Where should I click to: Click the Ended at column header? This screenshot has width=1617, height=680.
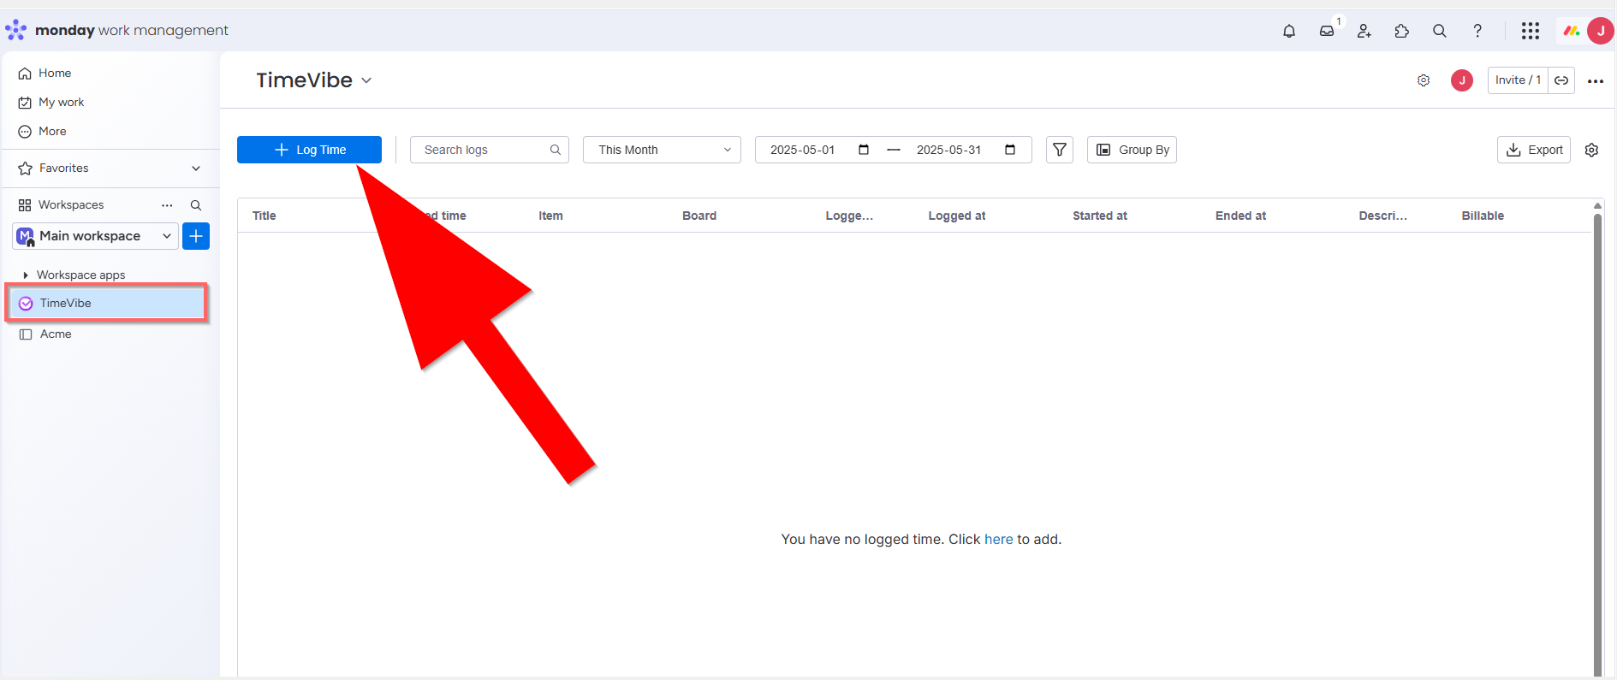click(x=1240, y=216)
